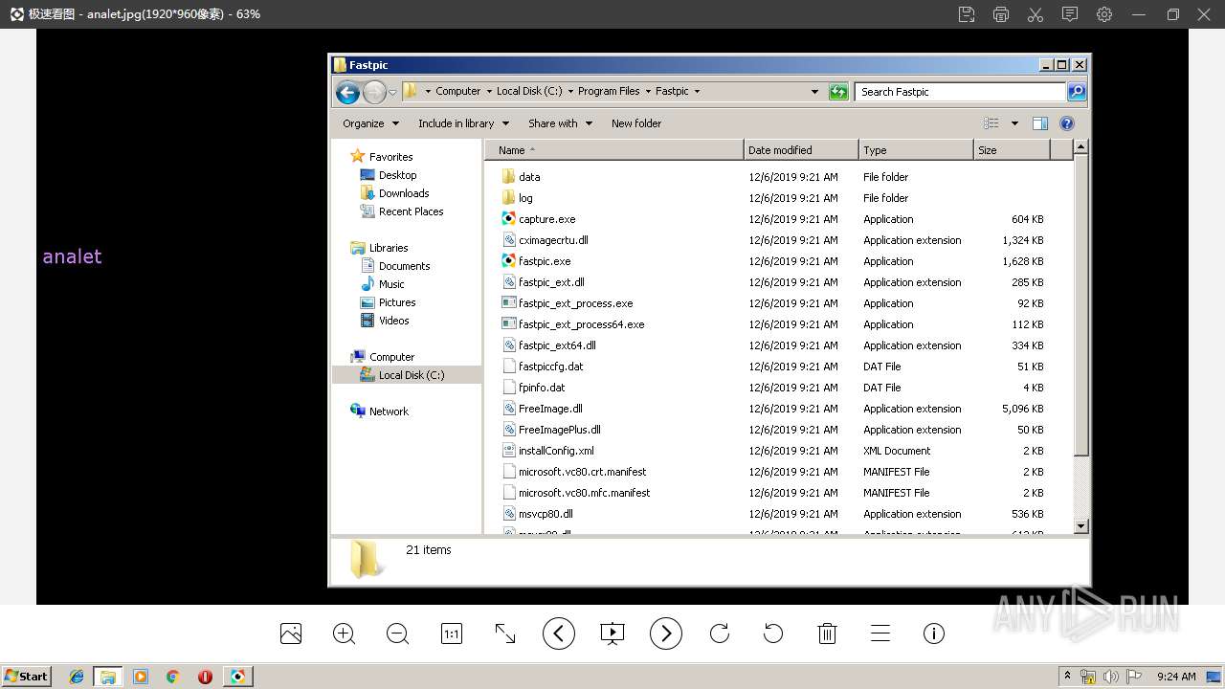
Task: Click the pictured preview pane toggle icon
Action: coord(1040,123)
